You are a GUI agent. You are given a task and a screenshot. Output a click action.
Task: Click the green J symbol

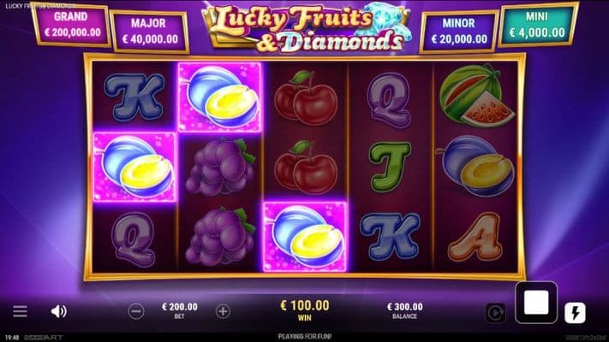pos(390,167)
